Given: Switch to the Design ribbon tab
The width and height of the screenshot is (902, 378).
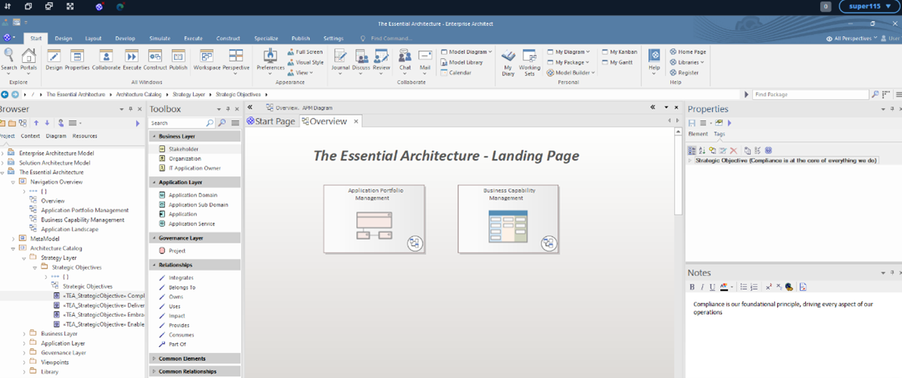Looking at the screenshot, I should point(64,39).
